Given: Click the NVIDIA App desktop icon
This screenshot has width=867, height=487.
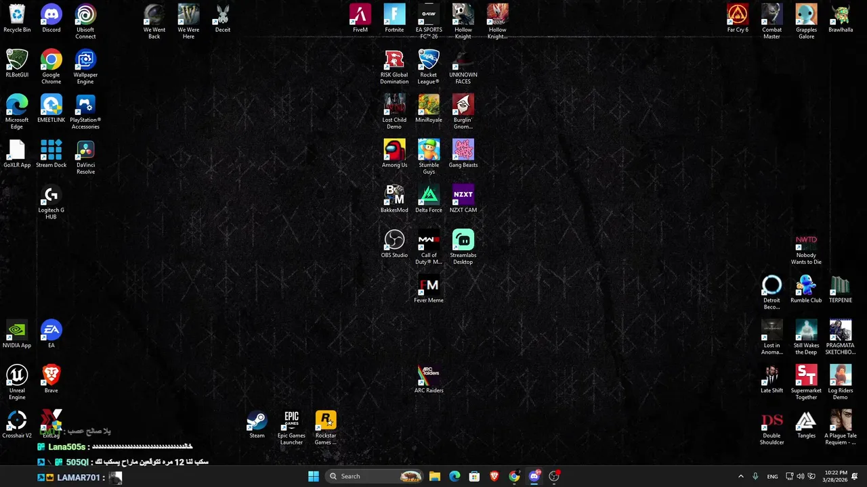Looking at the screenshot, I should [17, 335].
